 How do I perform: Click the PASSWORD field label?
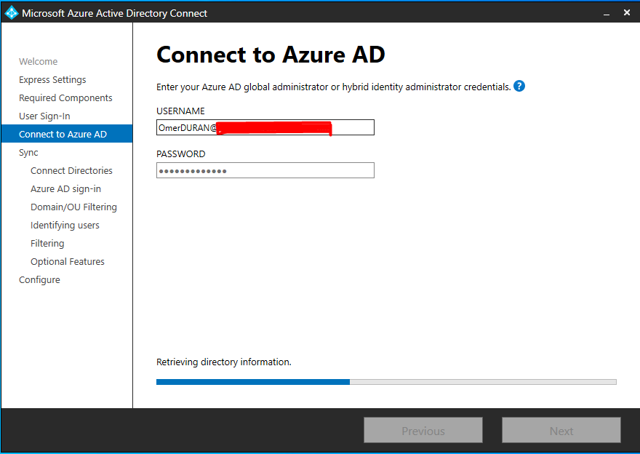pyautogui.click(x=181, y=154)
